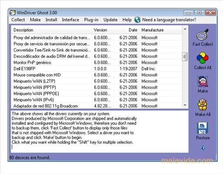The height and width of the screenshot is (174, 223).
Task: Select 'Minipuerto WAN (IPv6)' row
Action: click(x=97, y=100)
